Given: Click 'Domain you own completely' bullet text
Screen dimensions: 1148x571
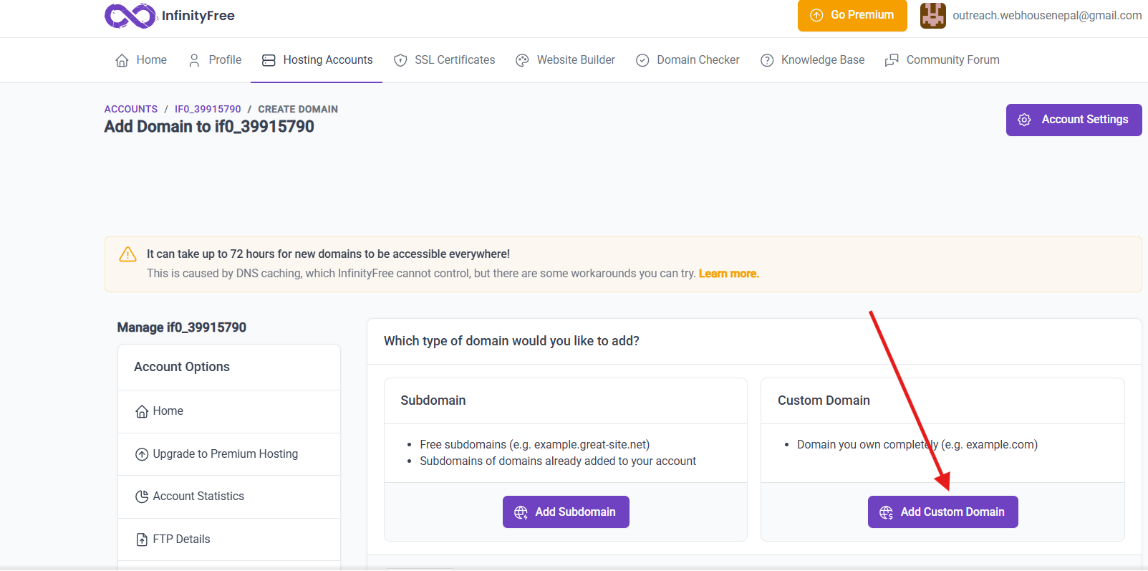Looking at the screenshot, I should [917, 445].
